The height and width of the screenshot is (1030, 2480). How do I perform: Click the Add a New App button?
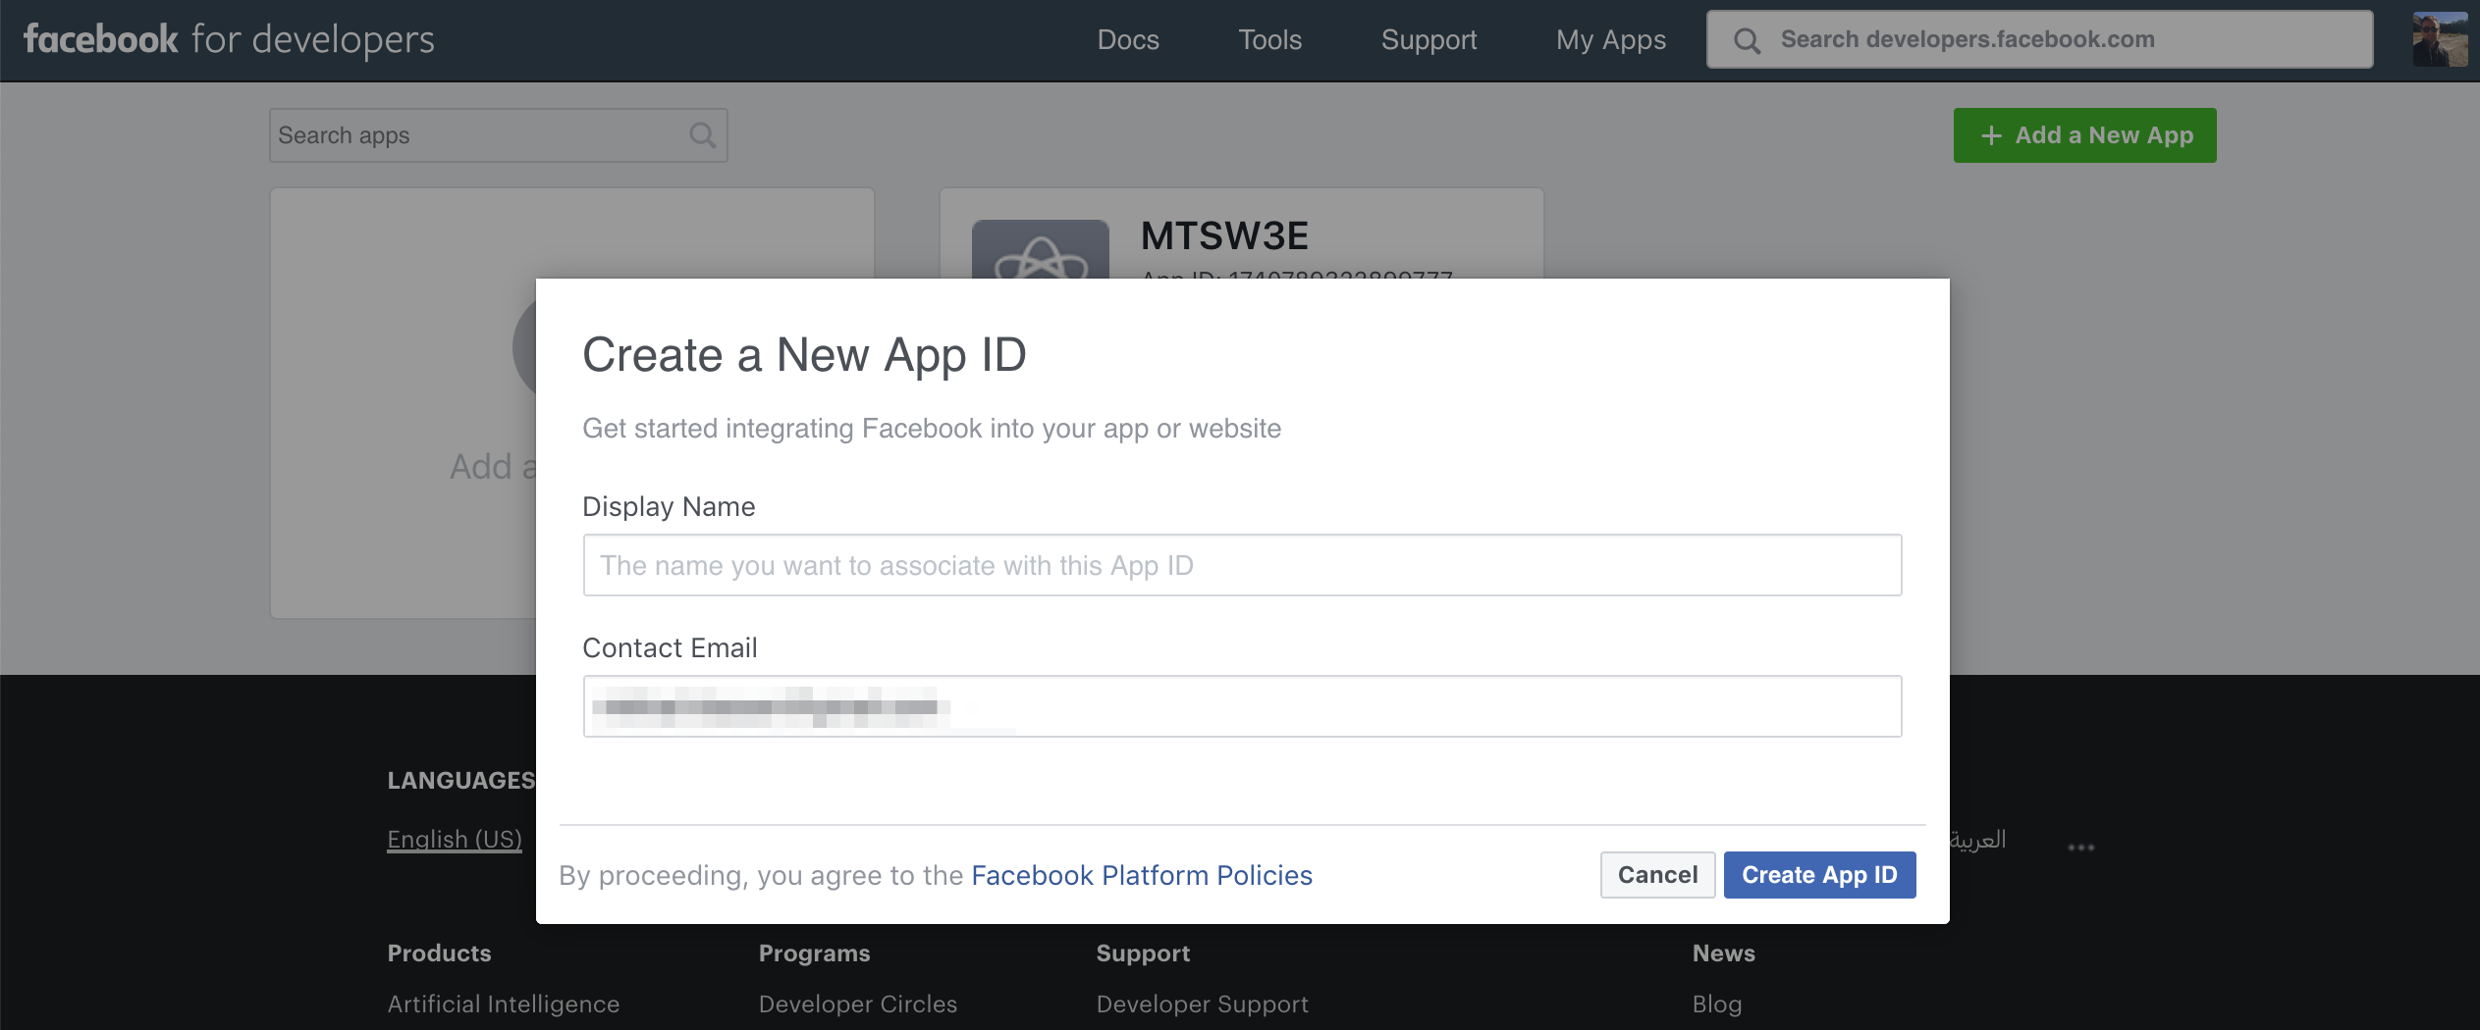pyautogui.click(x=2084, y=135)
